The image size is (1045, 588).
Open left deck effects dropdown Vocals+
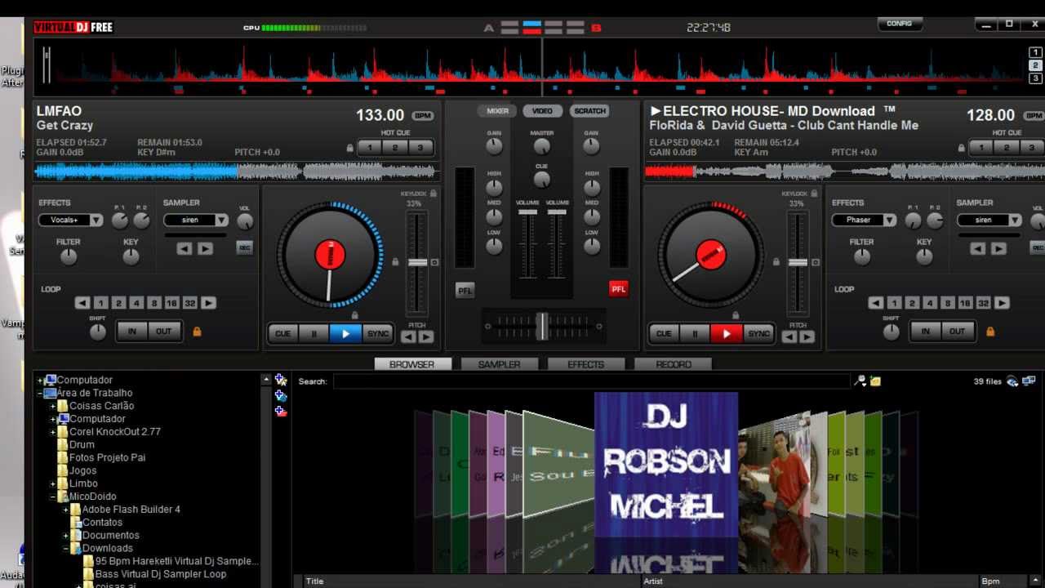tap(70, 220)
